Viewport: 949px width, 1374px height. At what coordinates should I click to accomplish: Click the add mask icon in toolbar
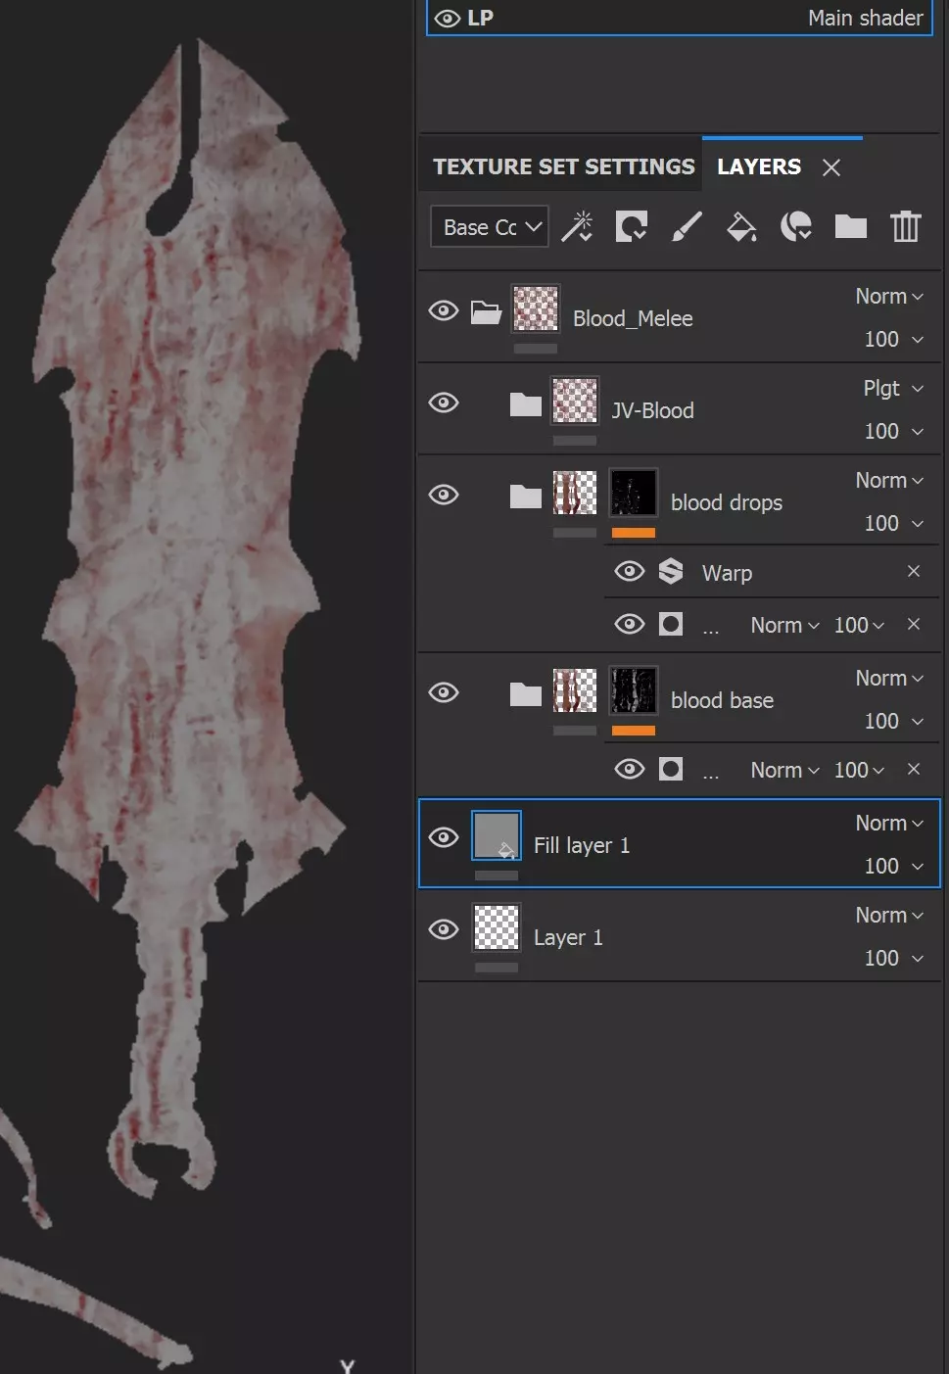[x=631, y=227]
